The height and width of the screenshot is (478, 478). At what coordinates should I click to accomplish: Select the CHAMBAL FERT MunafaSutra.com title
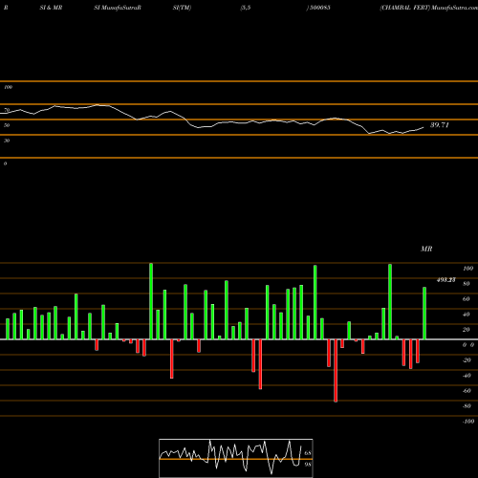click(x=428, y=8)
